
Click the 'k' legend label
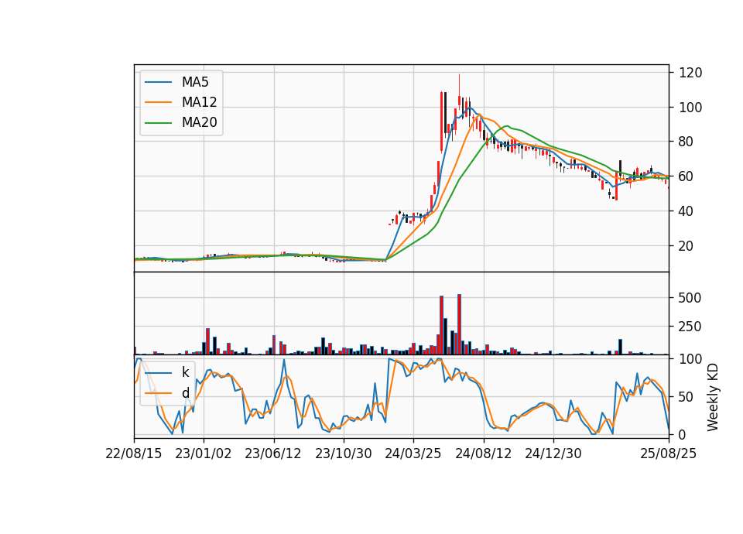[x=185, y=372]
